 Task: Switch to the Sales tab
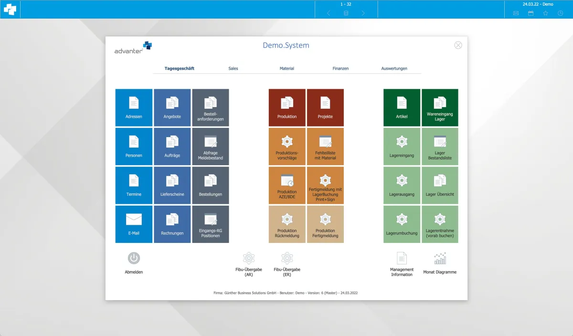[233, 68]
